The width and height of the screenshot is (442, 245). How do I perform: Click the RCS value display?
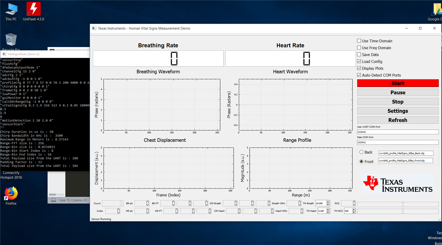(348, 203)
